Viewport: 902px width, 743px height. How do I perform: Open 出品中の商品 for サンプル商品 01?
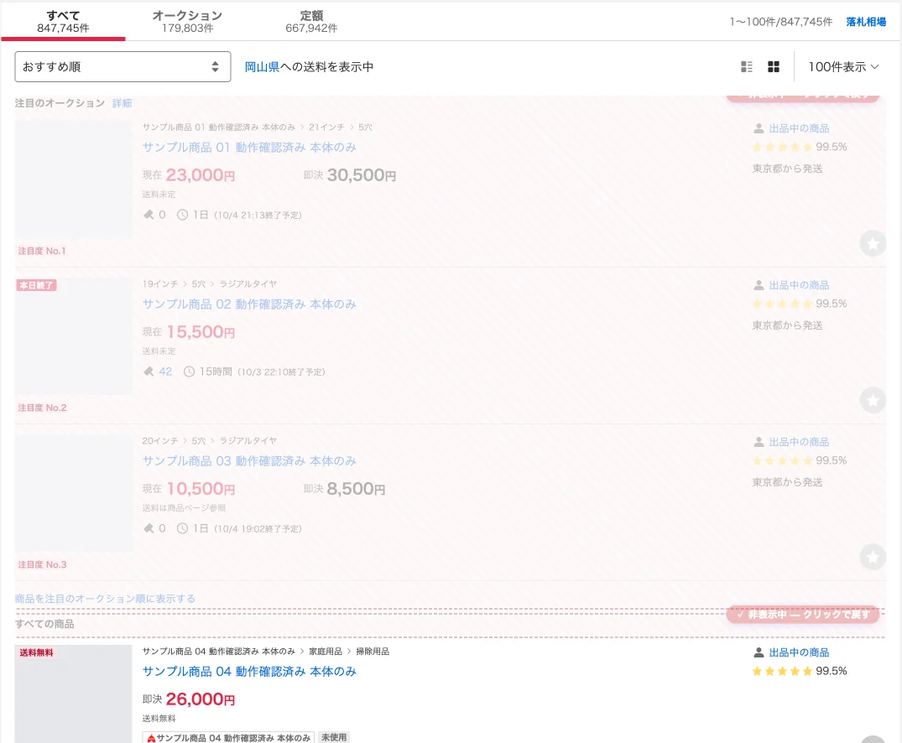[x=799, y=128]
